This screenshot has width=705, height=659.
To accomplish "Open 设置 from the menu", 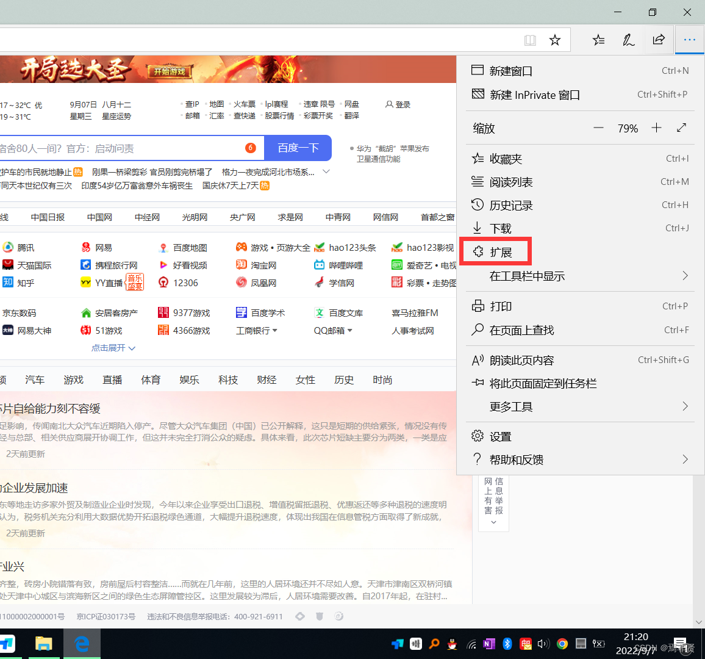I will 580,436.
